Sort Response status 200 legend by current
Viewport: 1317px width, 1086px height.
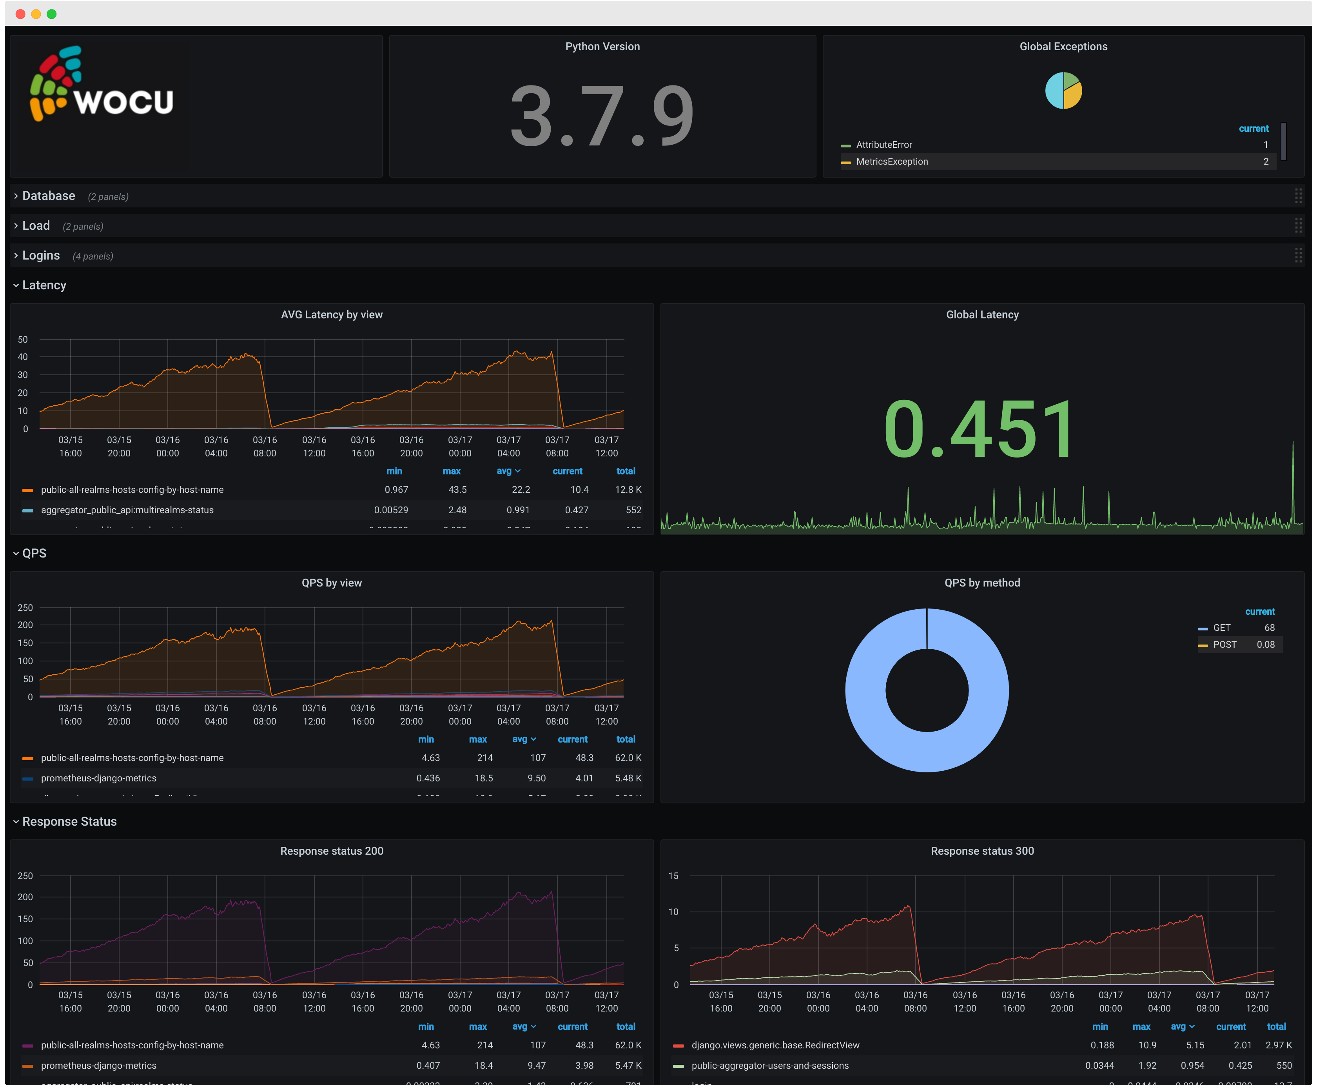(x=572, y=1026)
